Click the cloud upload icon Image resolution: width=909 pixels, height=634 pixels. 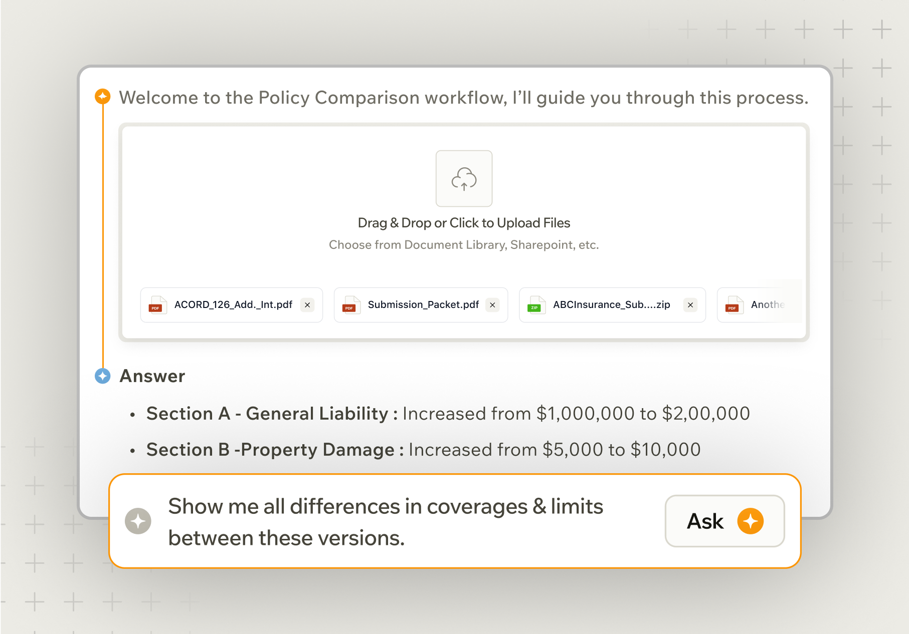click(x=464, y=179)
